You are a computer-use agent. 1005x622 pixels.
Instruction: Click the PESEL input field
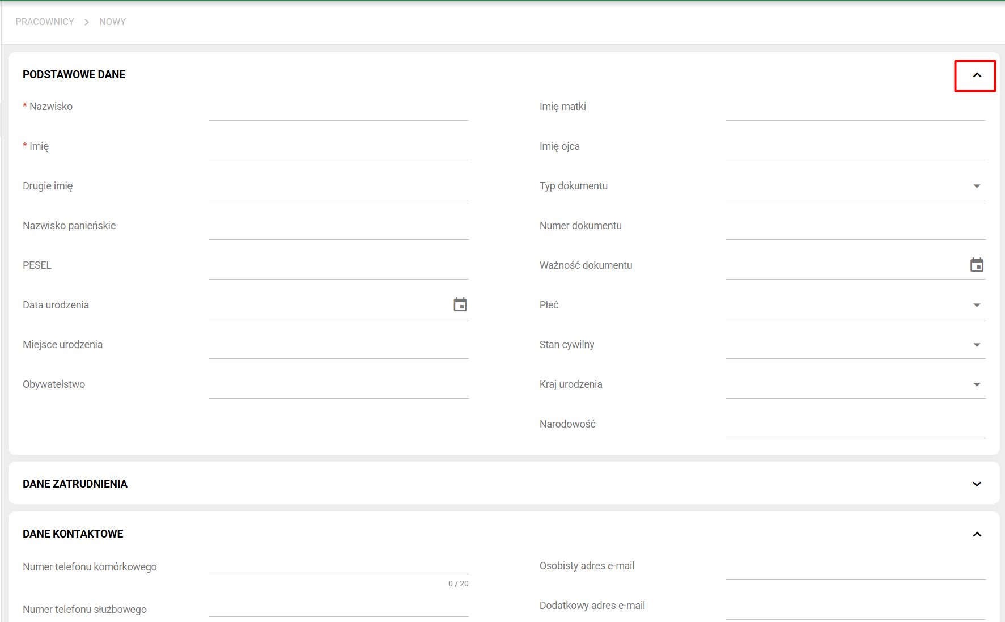338,267
